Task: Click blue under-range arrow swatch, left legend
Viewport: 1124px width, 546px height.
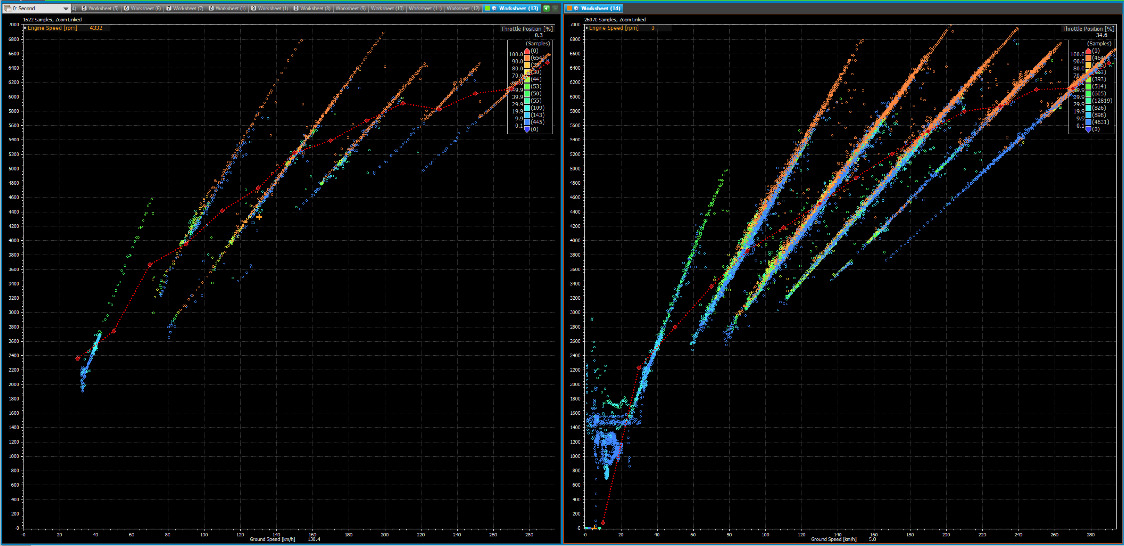Action: coord(527,129)
